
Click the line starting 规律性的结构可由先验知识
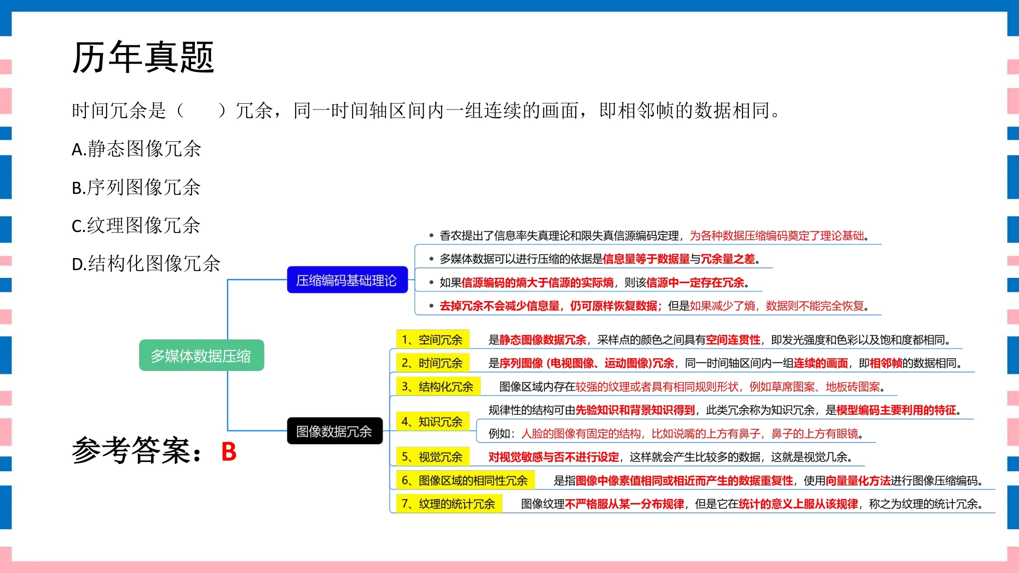coord(725,410)
